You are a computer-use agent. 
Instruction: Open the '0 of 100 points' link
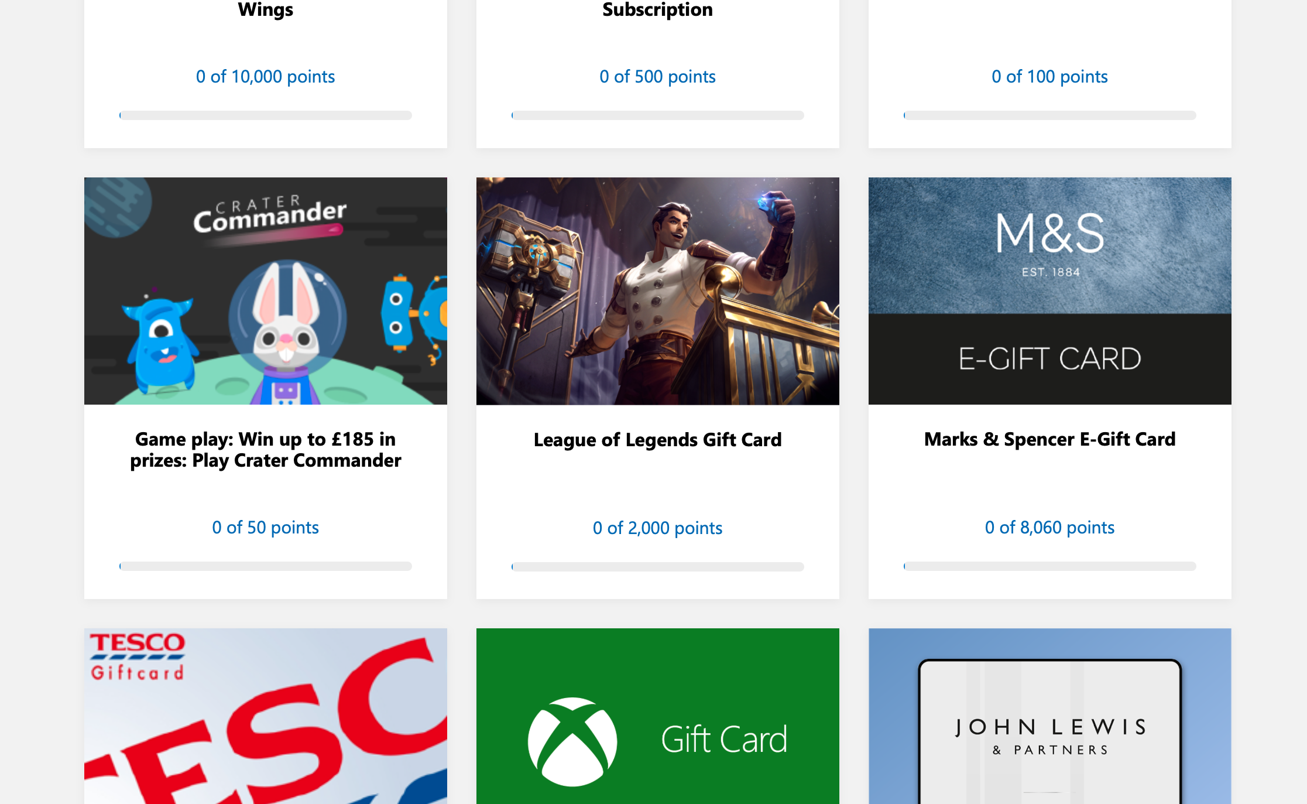click(1049, 76)
